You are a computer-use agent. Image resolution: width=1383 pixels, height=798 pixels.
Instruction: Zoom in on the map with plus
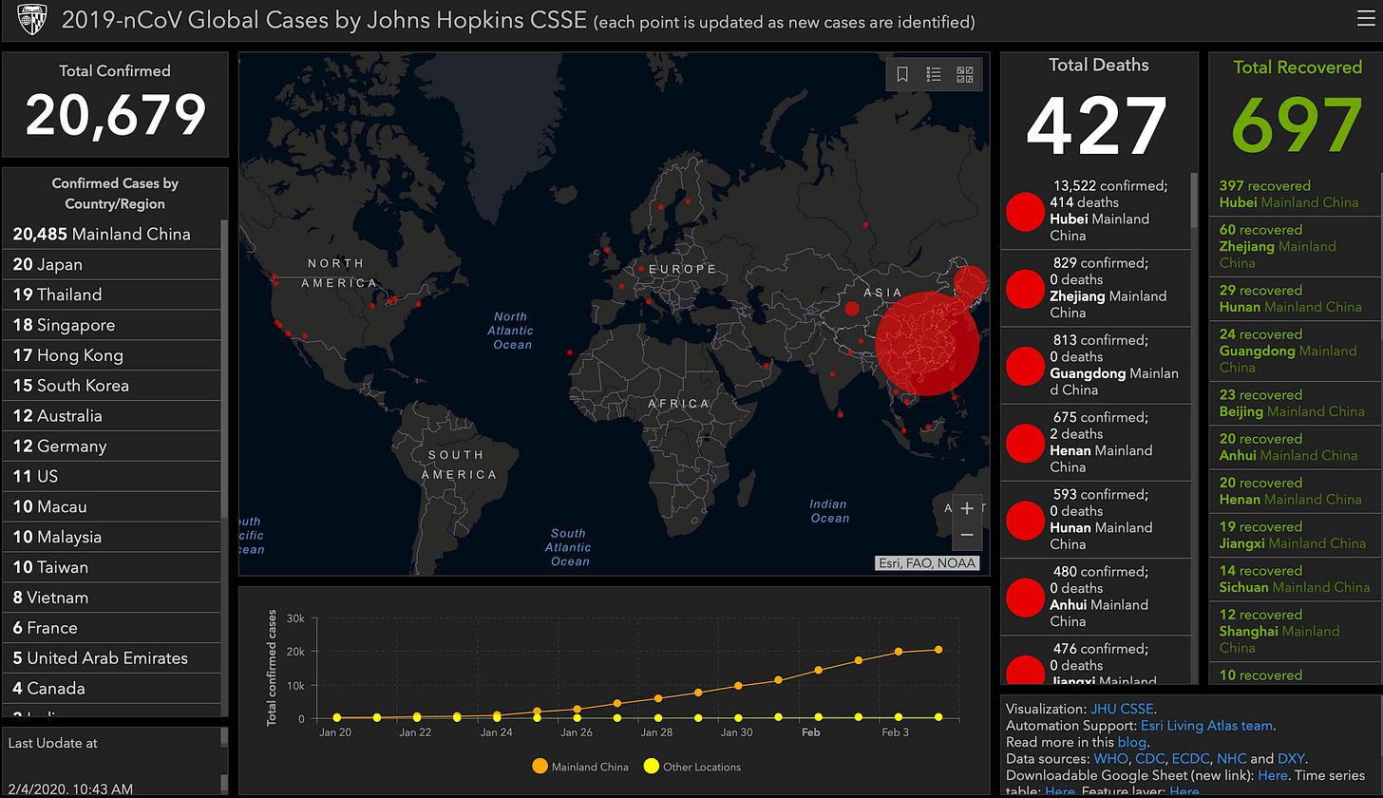(967, 508)
